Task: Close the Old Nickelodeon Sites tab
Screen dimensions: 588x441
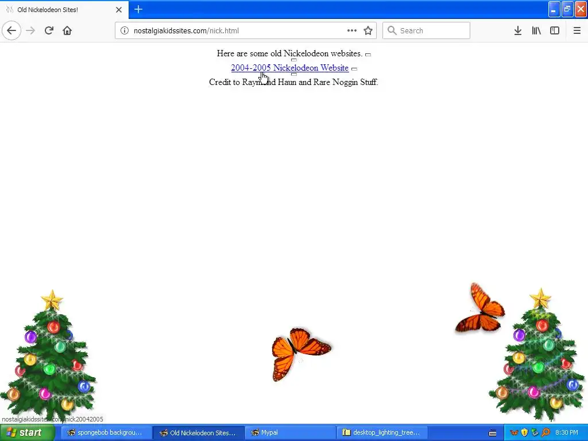Action: 119,10
